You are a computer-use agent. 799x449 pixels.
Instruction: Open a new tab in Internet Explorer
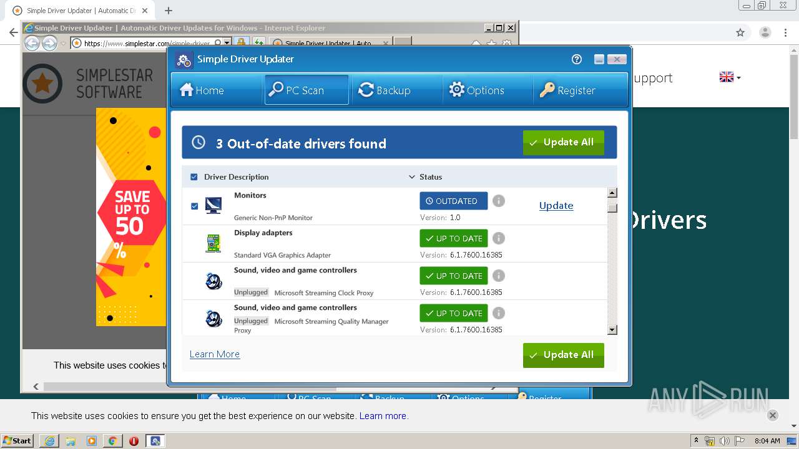coord(403,42)
